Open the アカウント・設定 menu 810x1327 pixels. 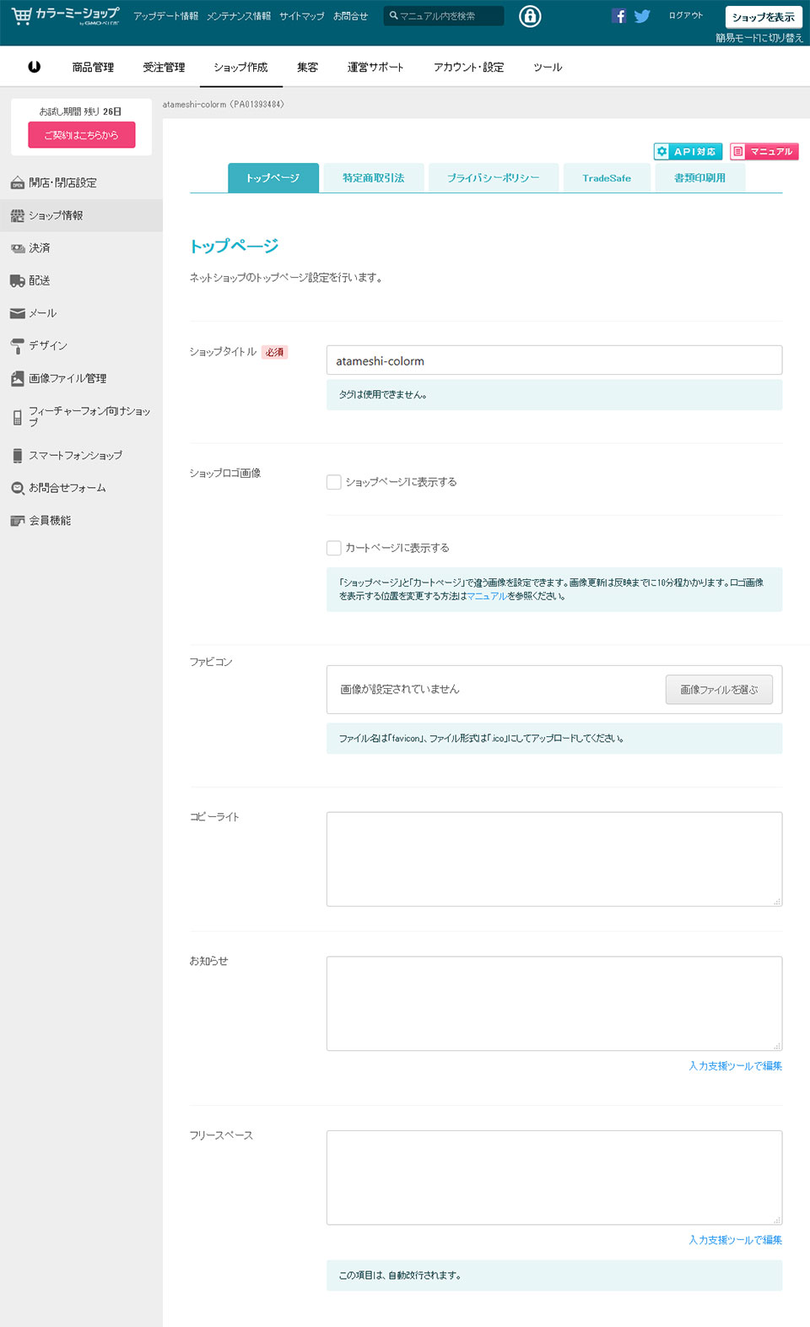tap(468, 68)
